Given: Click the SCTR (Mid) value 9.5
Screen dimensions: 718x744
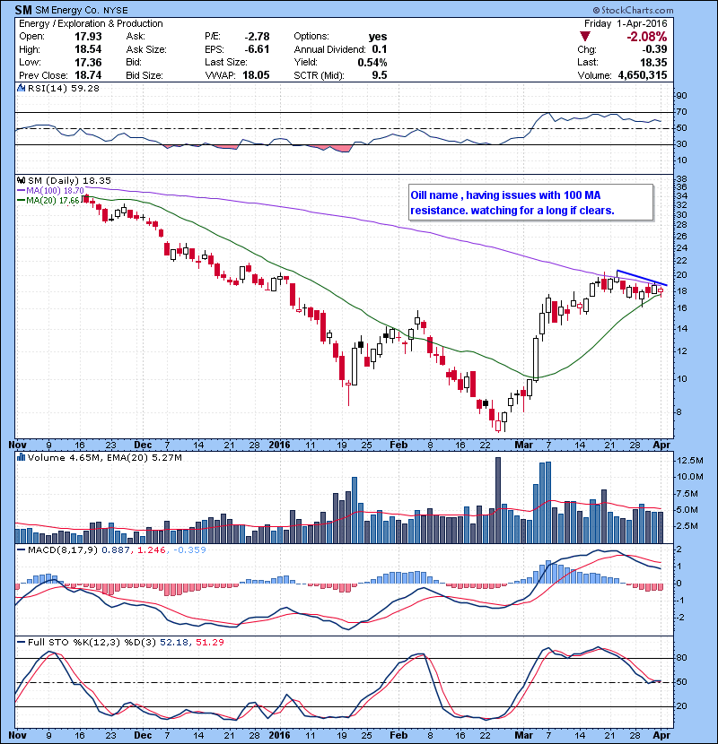Looking at the screenshot, I should click(380, 75).
